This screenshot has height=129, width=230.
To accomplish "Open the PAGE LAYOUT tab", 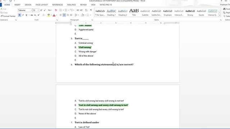I will pyautogui.click(x=42, y=5).
